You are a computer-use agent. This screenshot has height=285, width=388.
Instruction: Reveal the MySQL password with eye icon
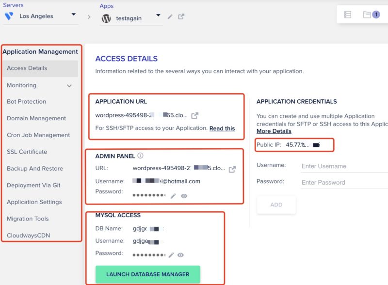click(x=180, y=255)
